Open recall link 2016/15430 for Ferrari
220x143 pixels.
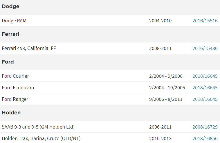(x=205, y=48)
